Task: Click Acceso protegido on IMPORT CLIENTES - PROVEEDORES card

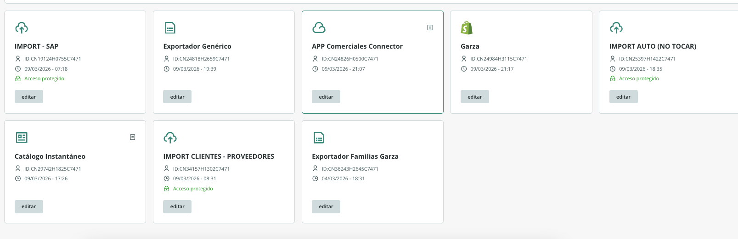Action: [x=193, y=189]
